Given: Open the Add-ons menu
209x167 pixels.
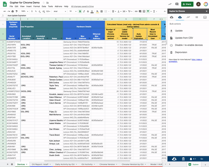Looking at the screenshot, I should click(x=59, y=6).
